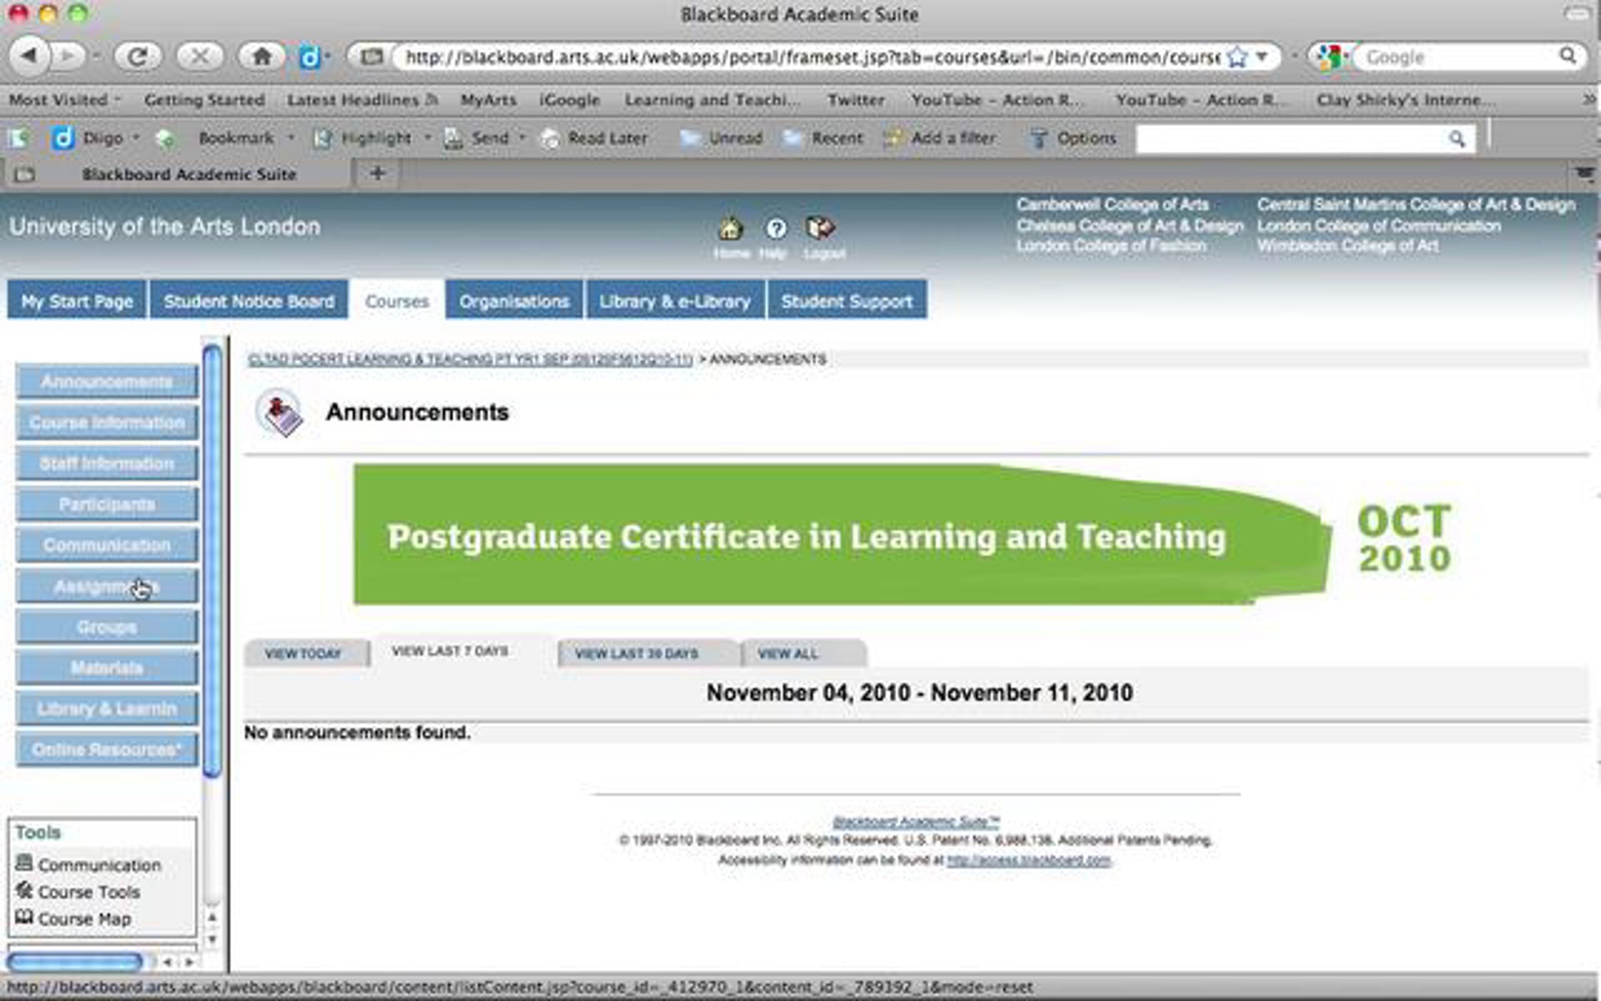Open the Groups course menu button
The height and width of the screenshot is (1001, 1601).
coord(107,627)
